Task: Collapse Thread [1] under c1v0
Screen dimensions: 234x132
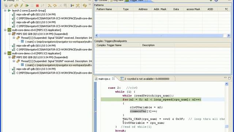Action: click(x=14, y=61)
